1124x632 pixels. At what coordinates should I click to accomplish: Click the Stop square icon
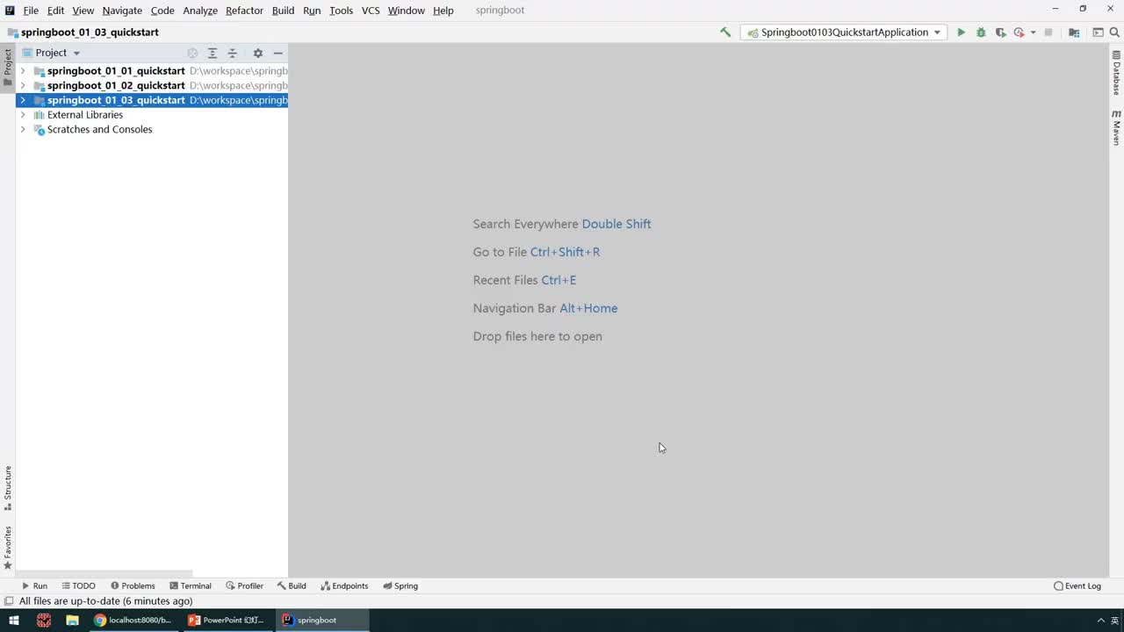1048,32
